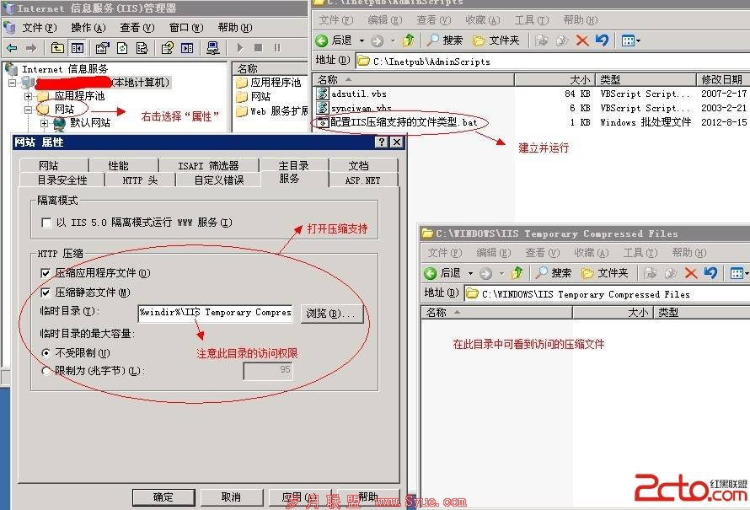Viewport: 750px width, 510px height.
Task: Open 文件(F) menu in IIS Manager
Action: [40, 28]
